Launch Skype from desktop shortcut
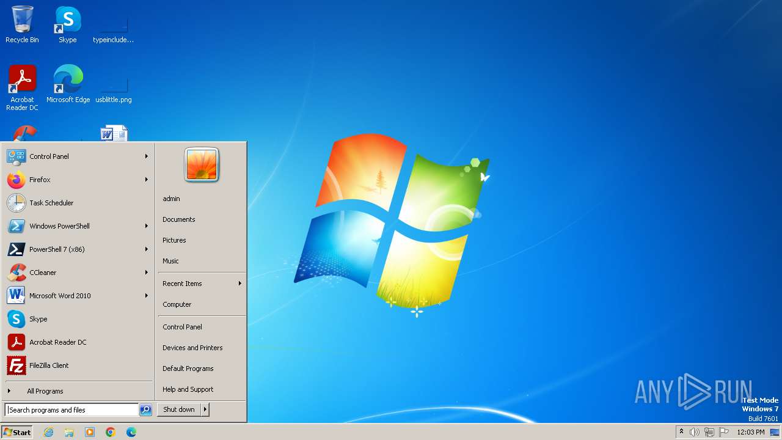The height and width of the screenshot is (440, 782). click(x=68, y=24)
